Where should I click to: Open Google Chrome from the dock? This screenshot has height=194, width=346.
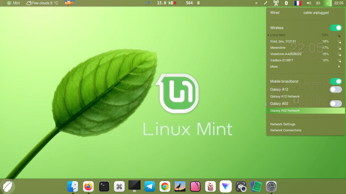(x=165, y=187)
